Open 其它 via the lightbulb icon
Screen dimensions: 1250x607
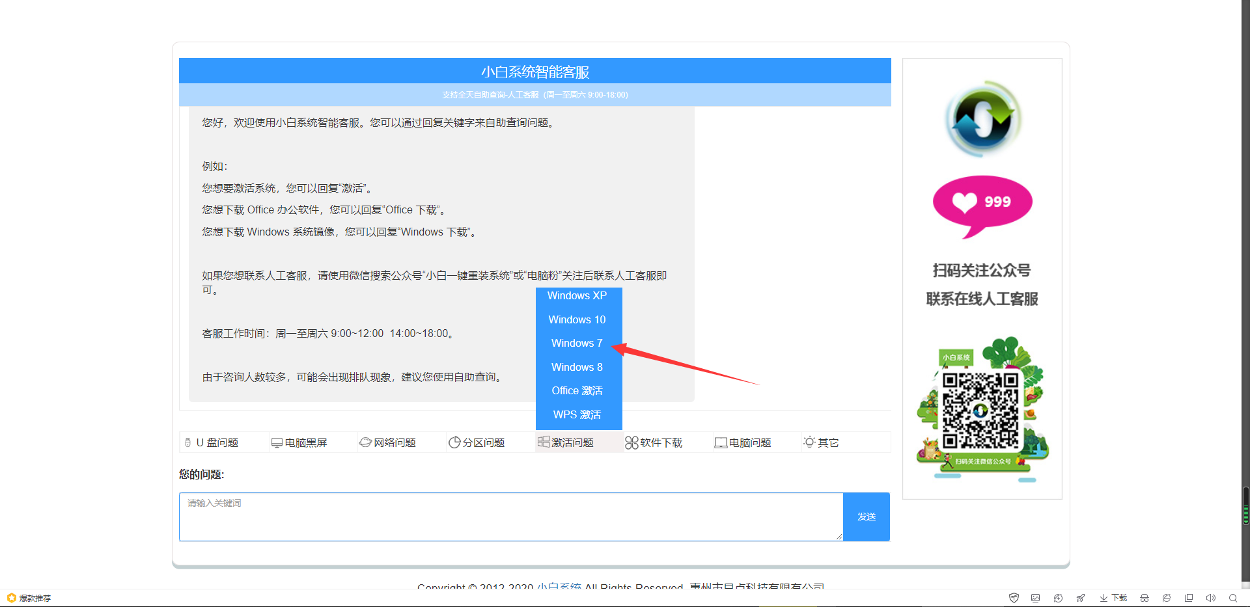[x=809, y=442]
